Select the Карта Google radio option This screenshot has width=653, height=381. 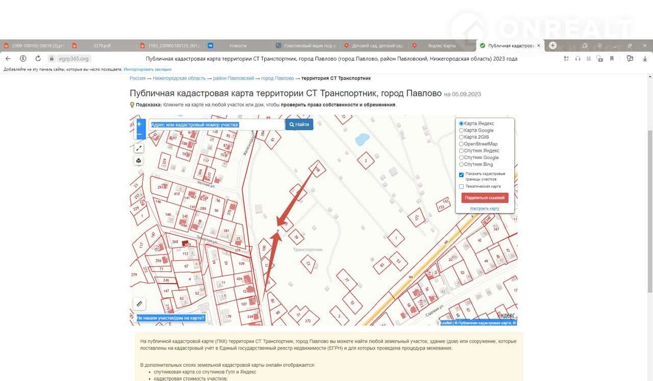(462, 131)
